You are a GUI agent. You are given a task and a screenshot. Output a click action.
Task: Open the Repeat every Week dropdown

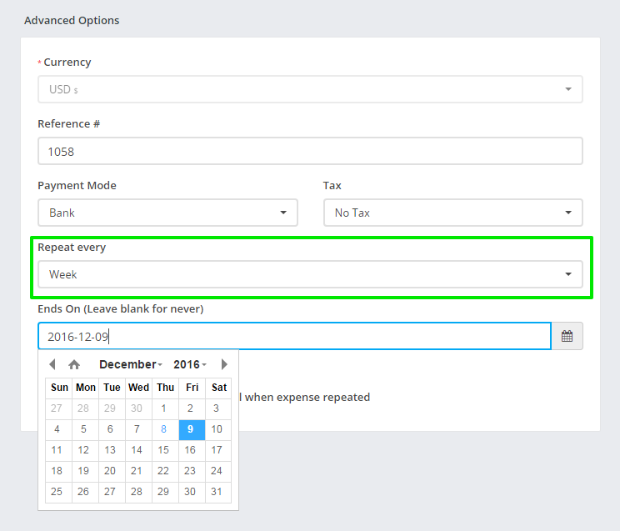[310, 274]
